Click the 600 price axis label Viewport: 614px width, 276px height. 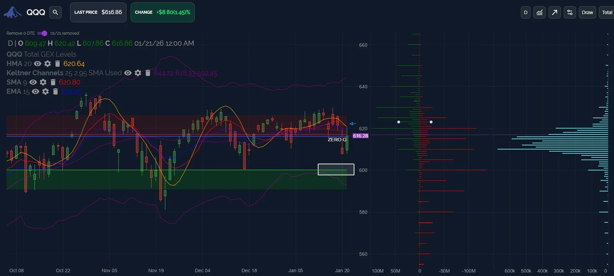tap(363, 170)
